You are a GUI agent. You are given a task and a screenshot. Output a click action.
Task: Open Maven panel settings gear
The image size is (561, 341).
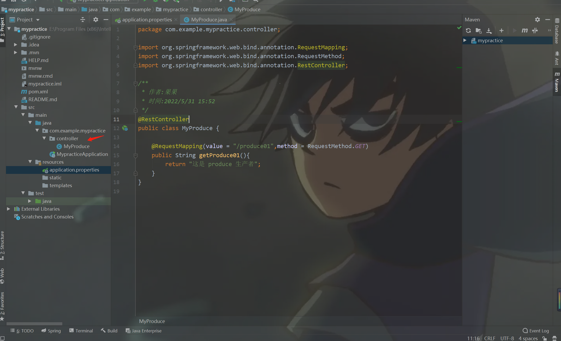[537, 20]
